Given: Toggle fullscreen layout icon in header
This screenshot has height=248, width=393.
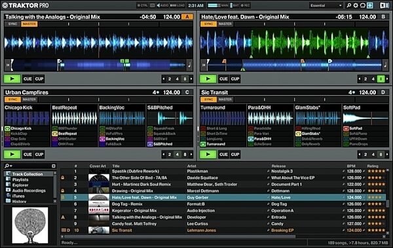Looking at the screenshot, I should coord(370,5).
